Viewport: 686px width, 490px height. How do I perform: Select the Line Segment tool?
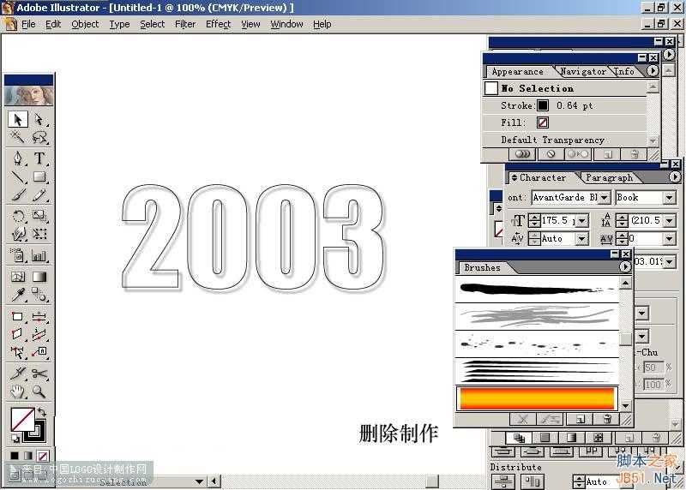(18, 176)
